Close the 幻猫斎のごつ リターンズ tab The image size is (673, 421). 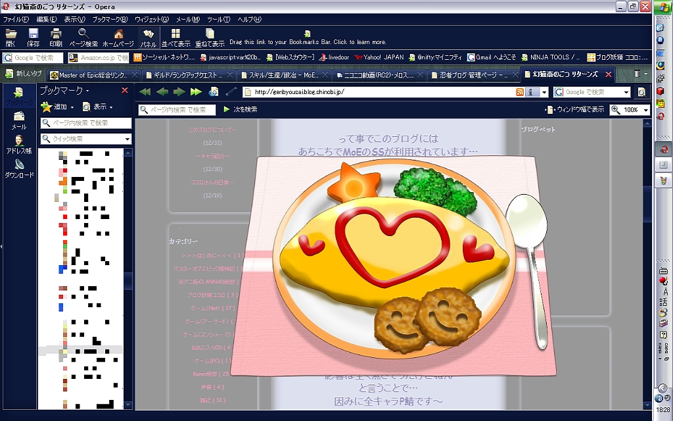coord(608,74)
